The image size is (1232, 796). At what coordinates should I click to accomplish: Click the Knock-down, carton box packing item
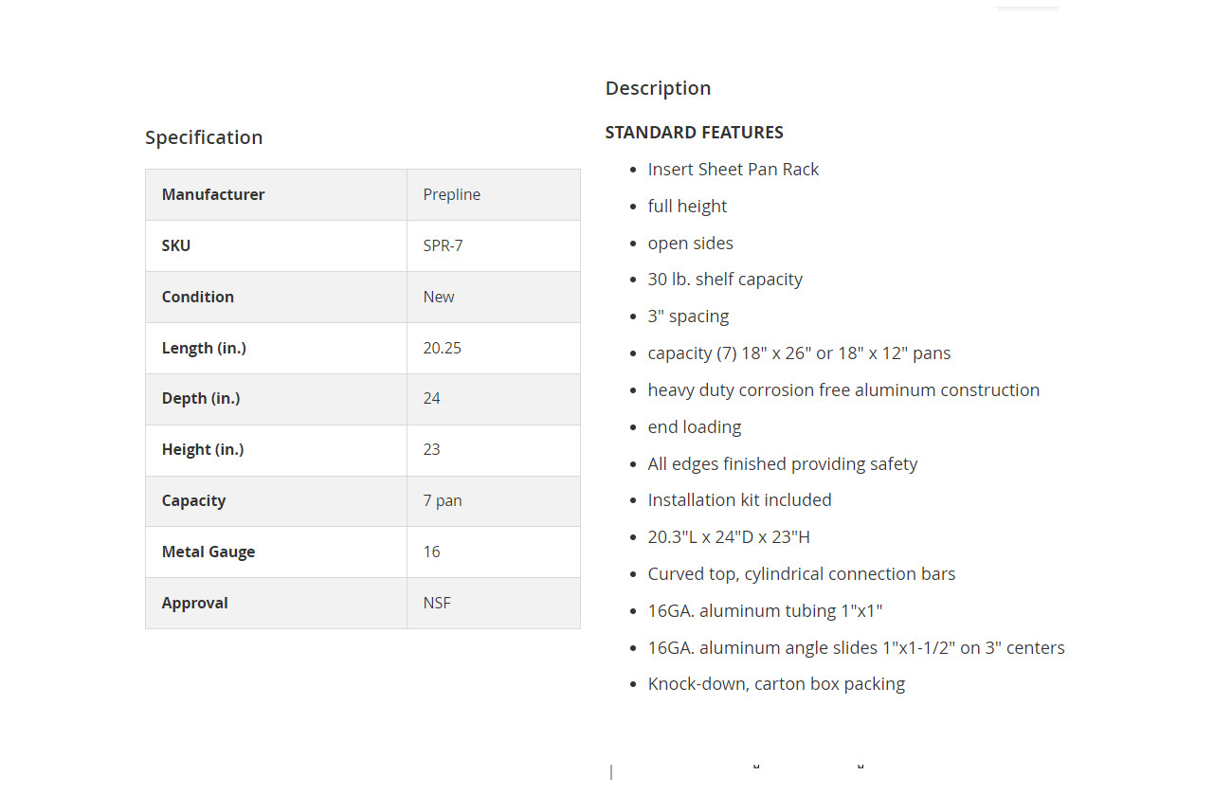(776, 684)
